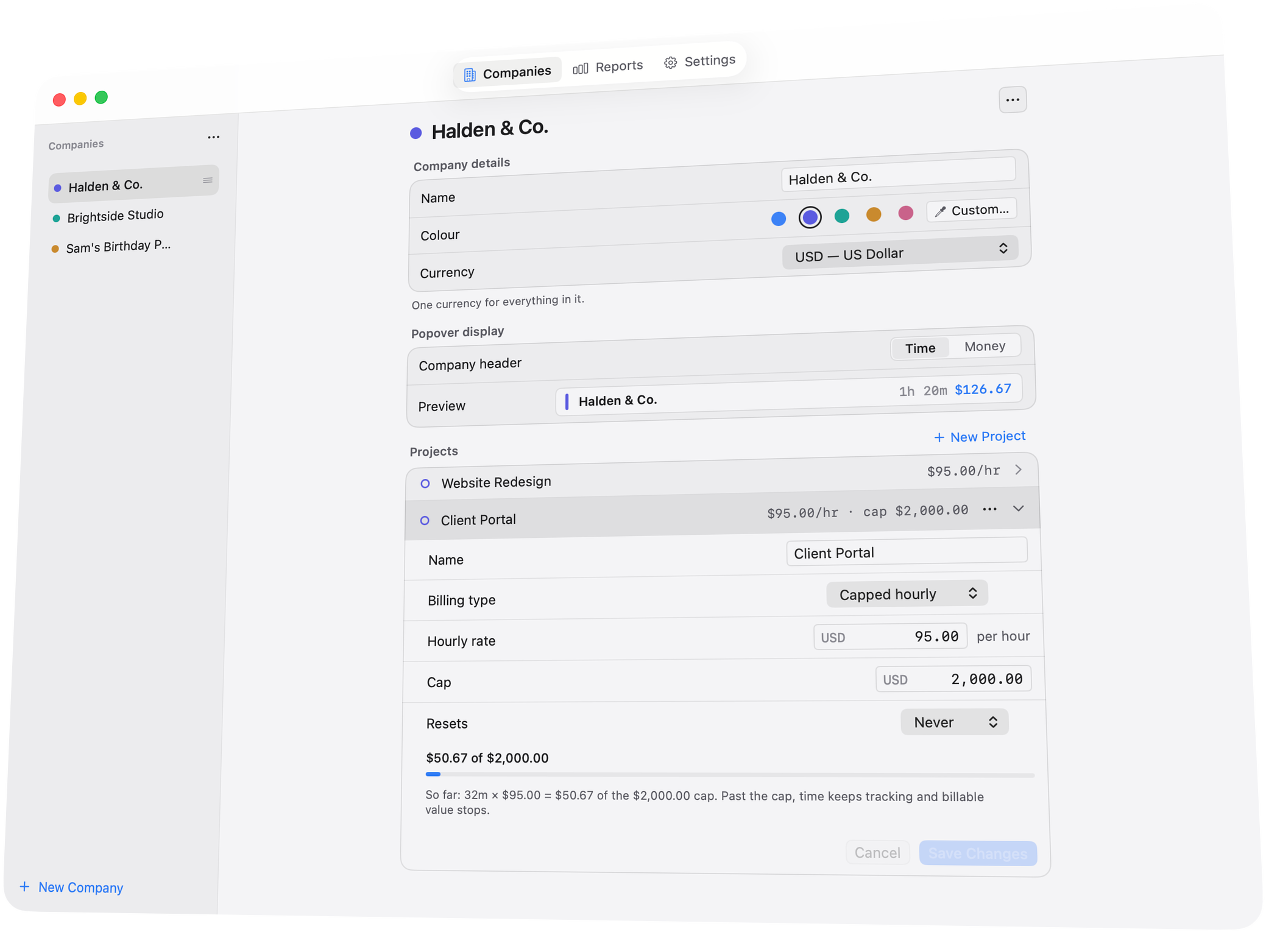
Task: Open the Currency USD dropdown
Action: click(x=900, y=253)
